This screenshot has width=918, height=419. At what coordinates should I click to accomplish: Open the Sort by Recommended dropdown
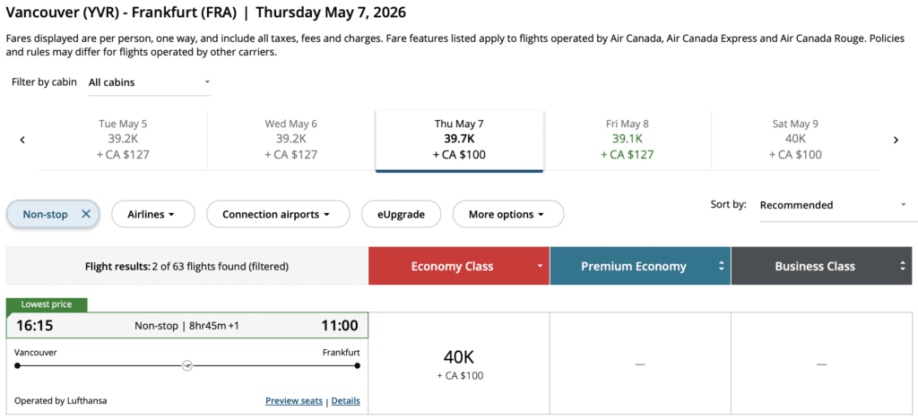(x=833, y=205)
